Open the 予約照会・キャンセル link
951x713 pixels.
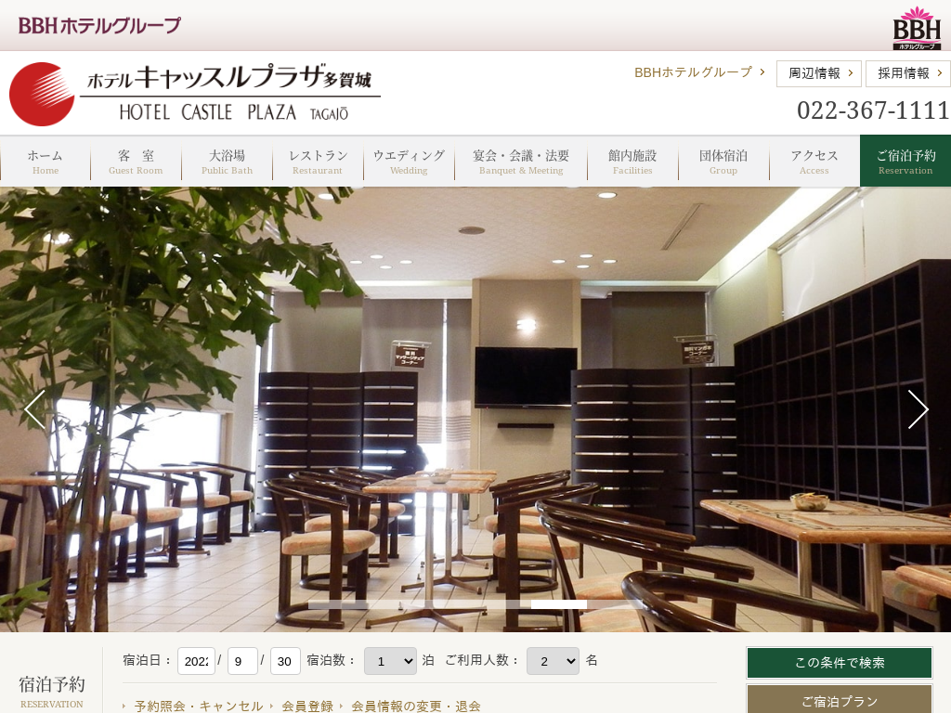(199, 706)
